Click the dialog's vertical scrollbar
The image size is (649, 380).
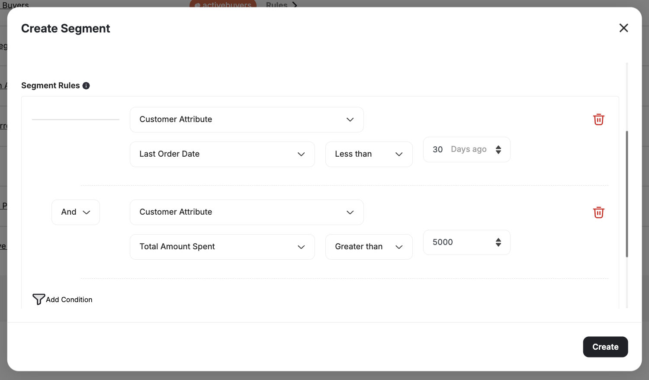pos(627,194)
